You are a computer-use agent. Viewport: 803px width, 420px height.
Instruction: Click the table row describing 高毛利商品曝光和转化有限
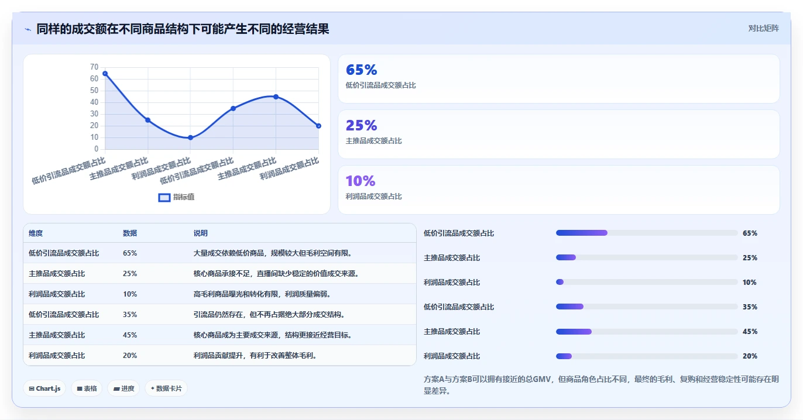pyautogui.click(x=219, y=294)
